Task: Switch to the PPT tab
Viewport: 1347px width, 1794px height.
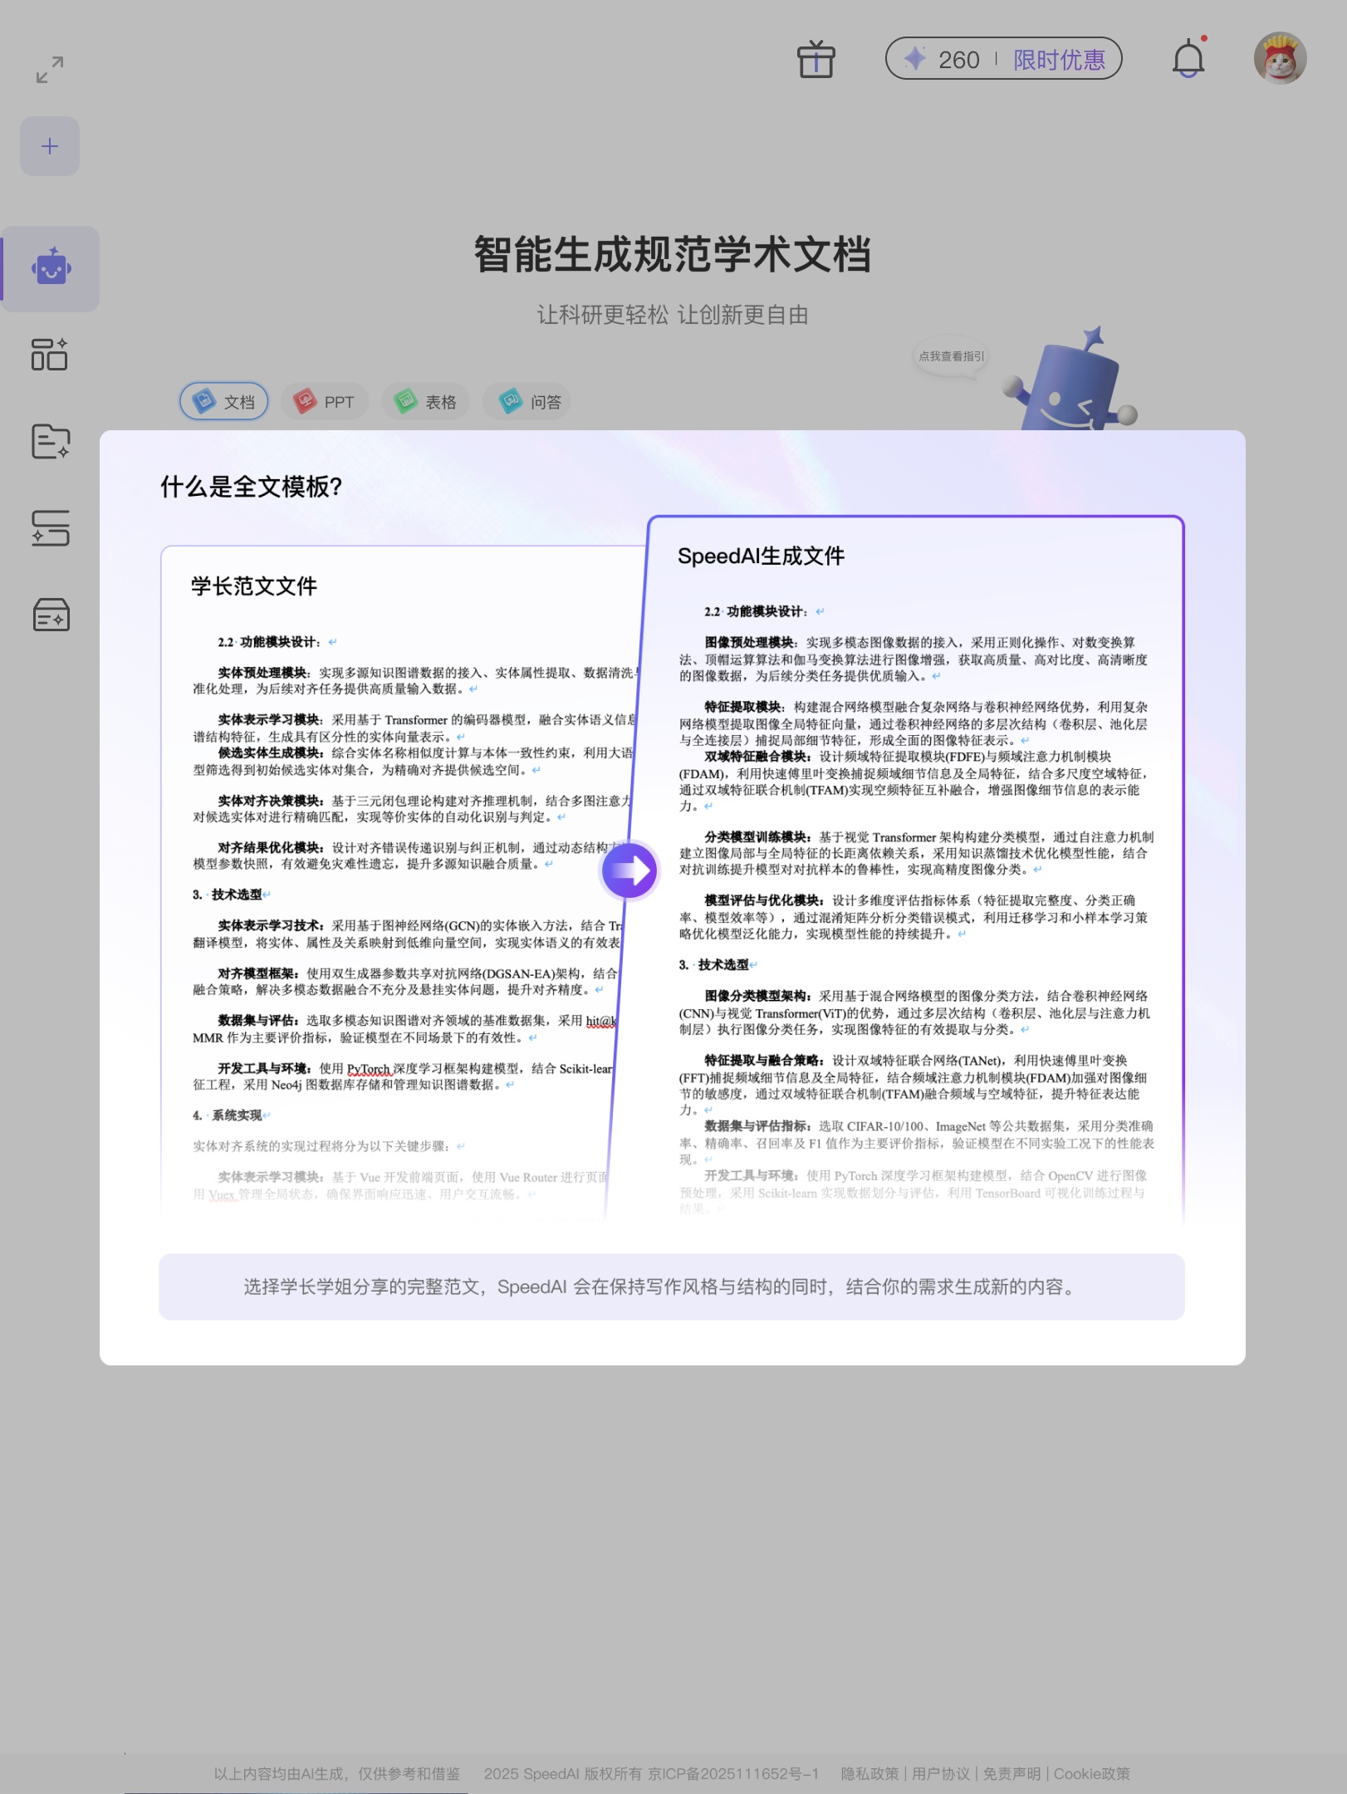Action: pyautogui.click(x=325, y=402)
